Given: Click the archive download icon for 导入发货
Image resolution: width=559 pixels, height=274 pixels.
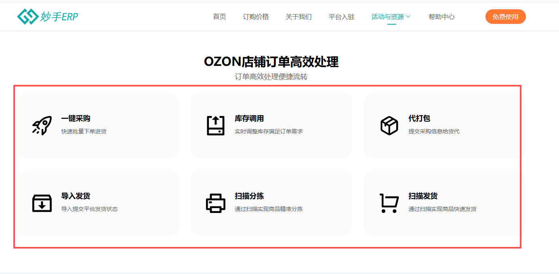Looking at the screenshot, I should [42, 203].
